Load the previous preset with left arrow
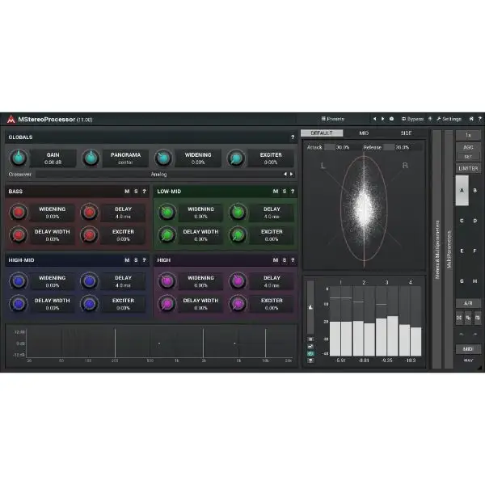485x485 pixels. pyautogui.click(x=374, y=119)
